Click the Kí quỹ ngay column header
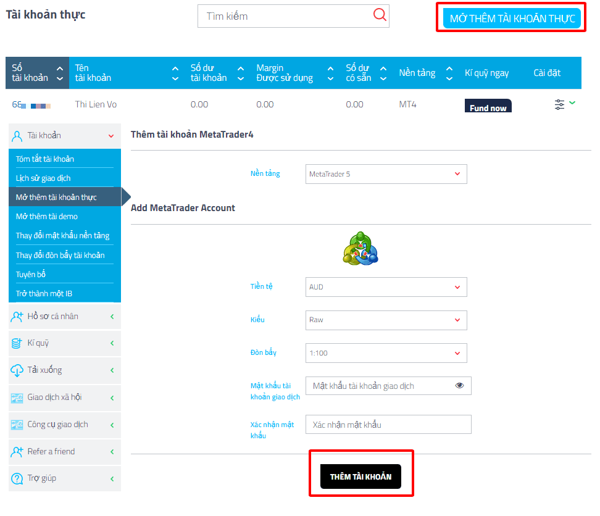 [487, 73]
